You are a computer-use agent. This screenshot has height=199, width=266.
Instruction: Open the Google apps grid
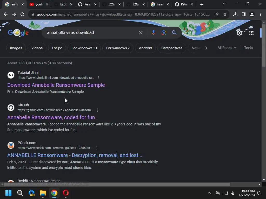(x=251, y=33)
